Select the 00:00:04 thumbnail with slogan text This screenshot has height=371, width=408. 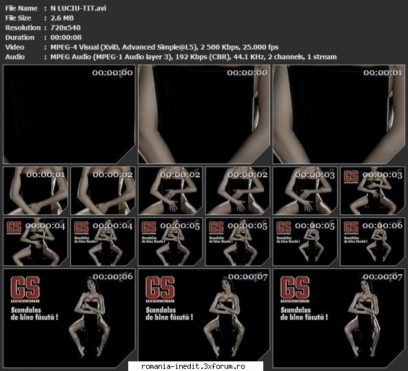[103, 241]
